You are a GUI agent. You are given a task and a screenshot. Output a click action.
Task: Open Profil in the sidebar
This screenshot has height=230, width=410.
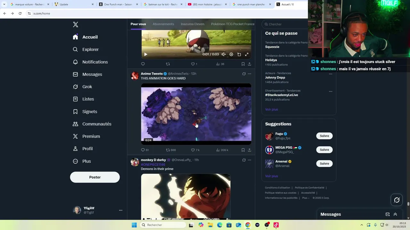pyautogui.click(x=83, y=149)
